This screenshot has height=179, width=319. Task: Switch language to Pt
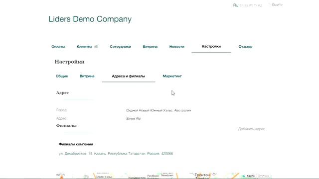point(251,5)
